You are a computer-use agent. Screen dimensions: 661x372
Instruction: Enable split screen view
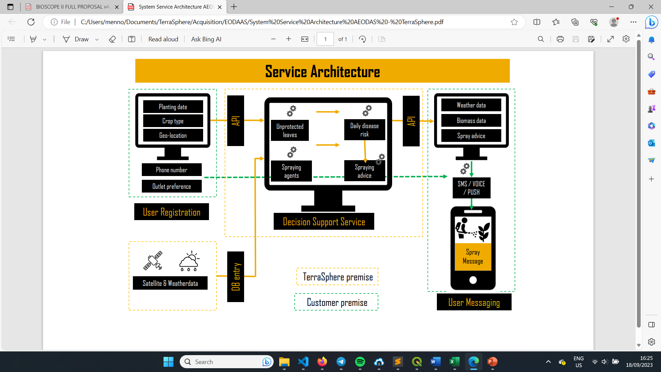(537, 22)
